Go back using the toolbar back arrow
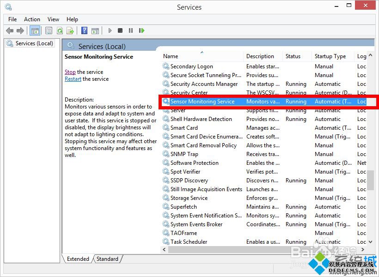 (10, 30)
